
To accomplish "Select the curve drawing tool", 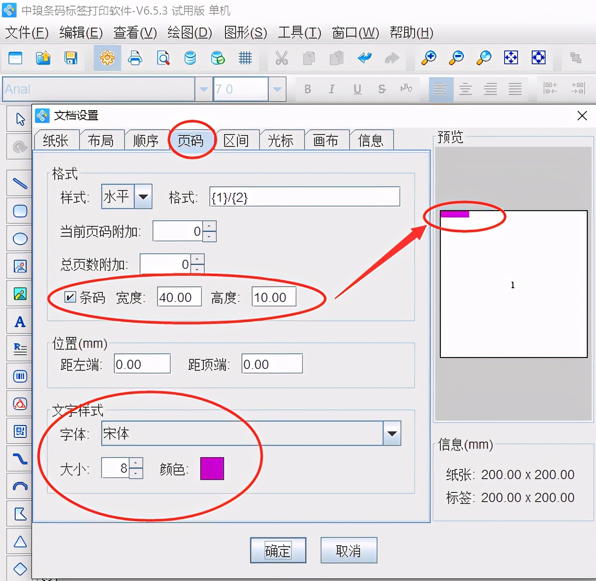I will pos(20,459).
